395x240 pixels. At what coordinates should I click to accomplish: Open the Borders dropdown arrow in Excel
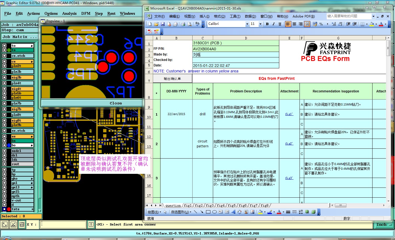pos(367,24)
